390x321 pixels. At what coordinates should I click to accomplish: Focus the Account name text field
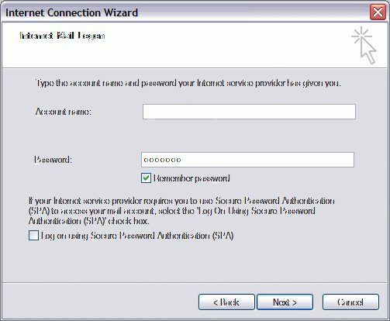tap(249, 112)
